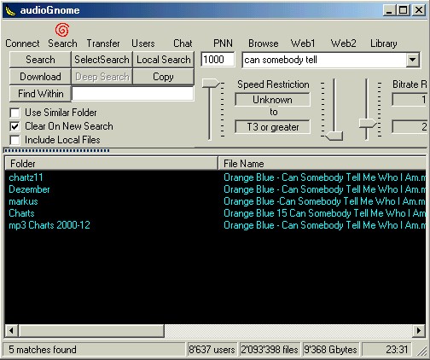Maximize the audioGnome window

tap(404, 10)
